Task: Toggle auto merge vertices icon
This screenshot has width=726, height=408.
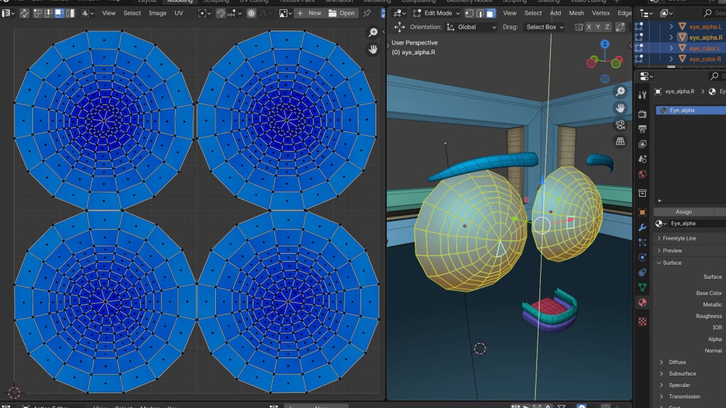Action: (x=620, y=27)
